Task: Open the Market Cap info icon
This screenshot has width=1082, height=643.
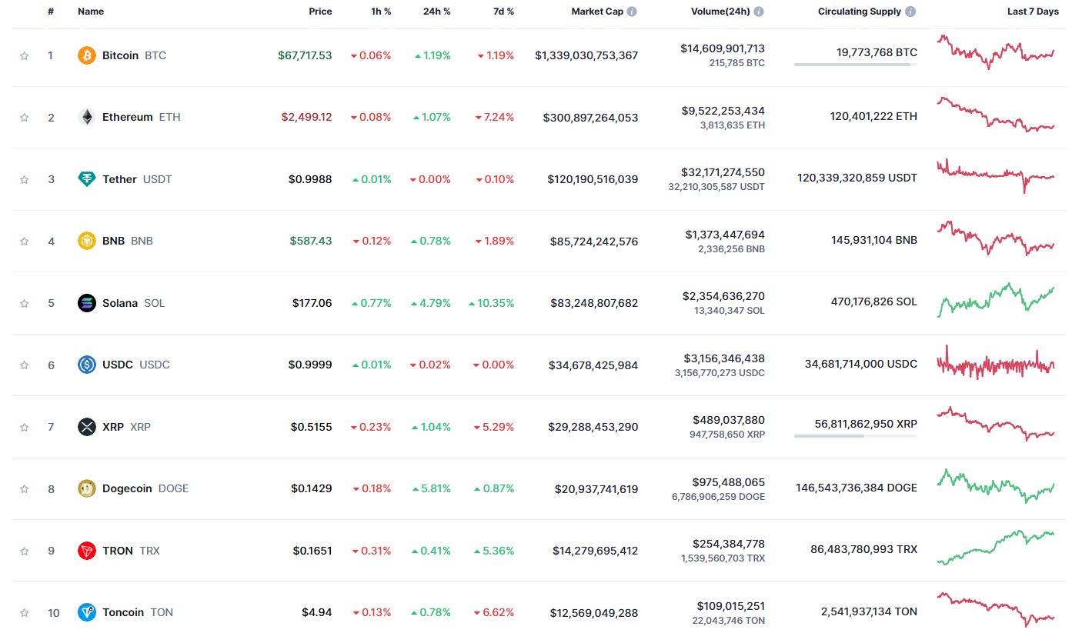Action: pyautogui.click(x=632, y=12)
